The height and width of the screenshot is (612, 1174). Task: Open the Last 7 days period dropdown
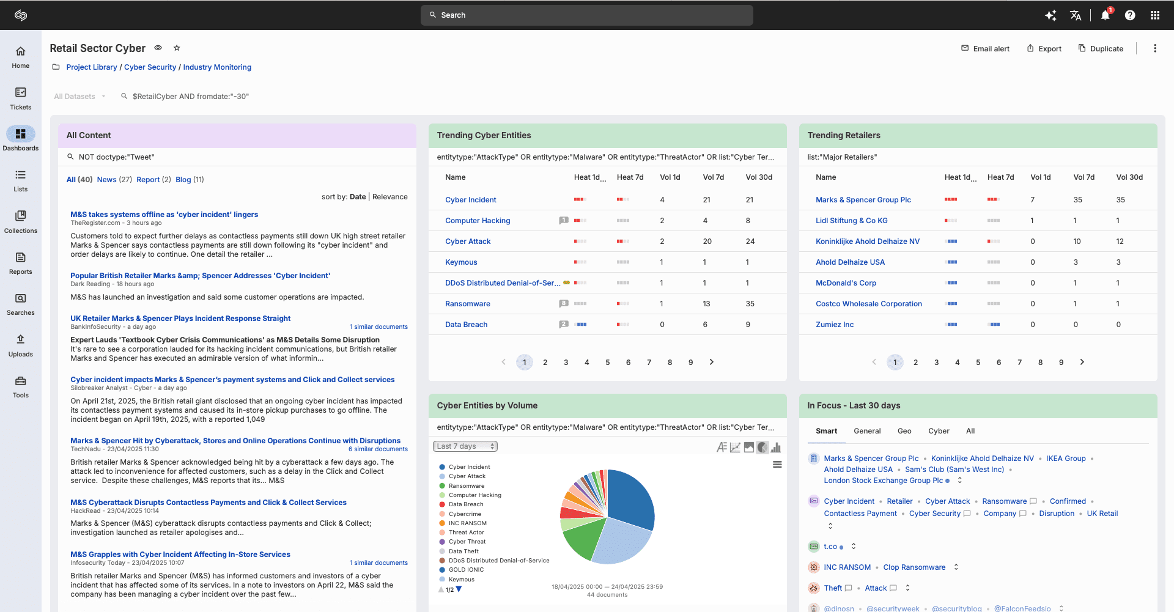[465, 446]
